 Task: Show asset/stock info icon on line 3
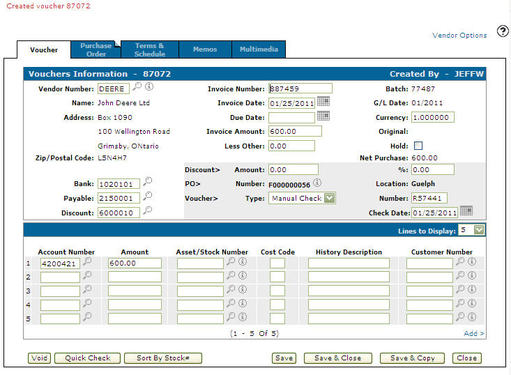(243, 289)
